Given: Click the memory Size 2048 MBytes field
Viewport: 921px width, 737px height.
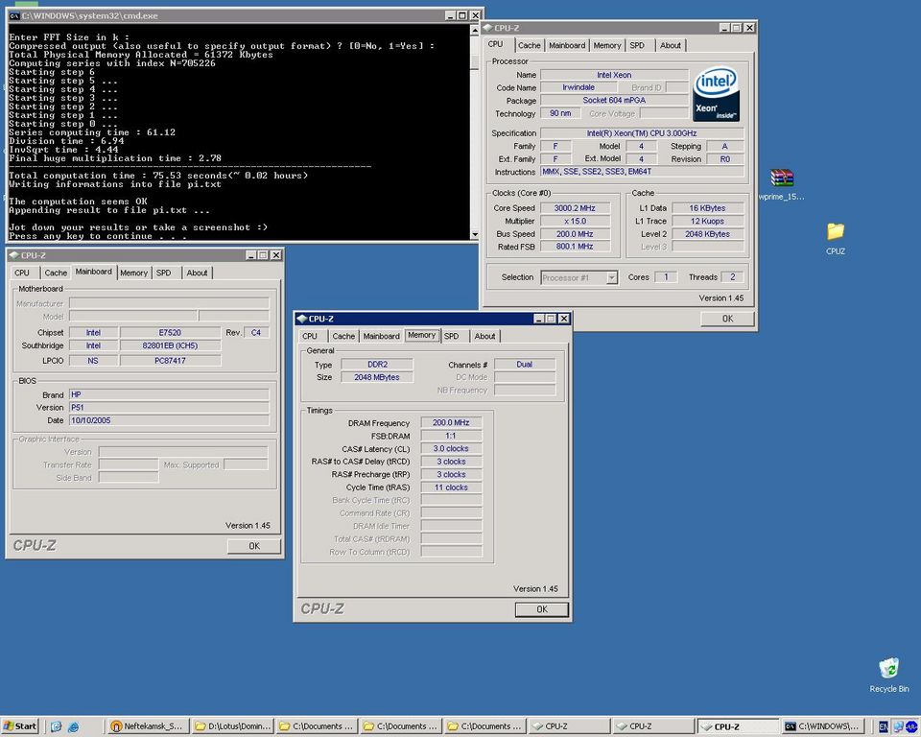Looking at the screenshot, I should [x=376, y=377].
